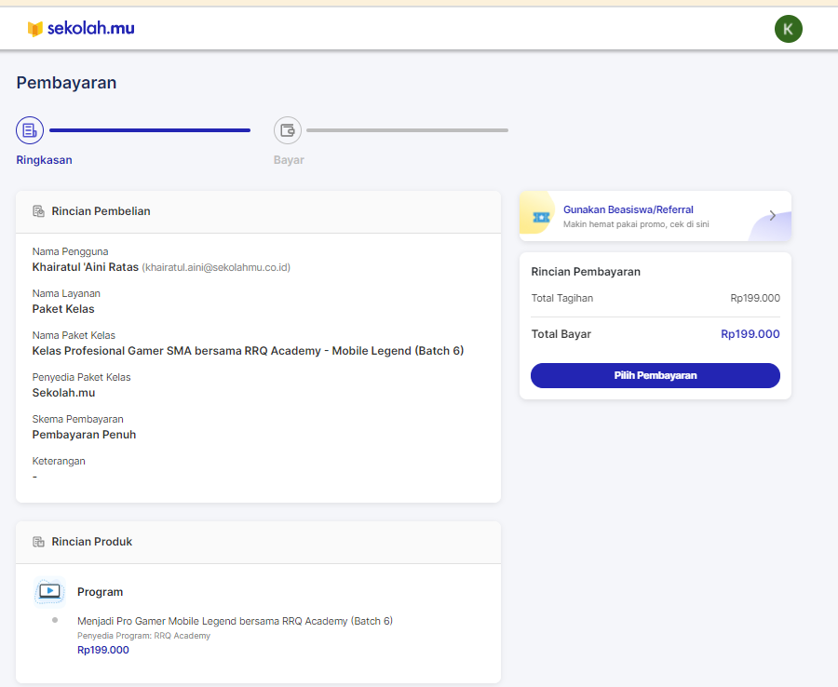Select Penyedia Program: RRQ Academy text
Screen dimensions: 838x687
tap(143, 636)
